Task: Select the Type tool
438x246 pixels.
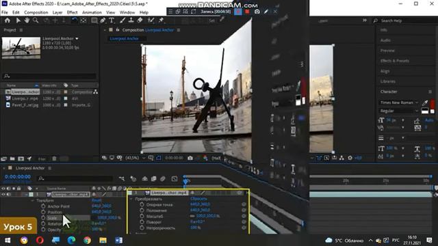Action: [112, 20]
